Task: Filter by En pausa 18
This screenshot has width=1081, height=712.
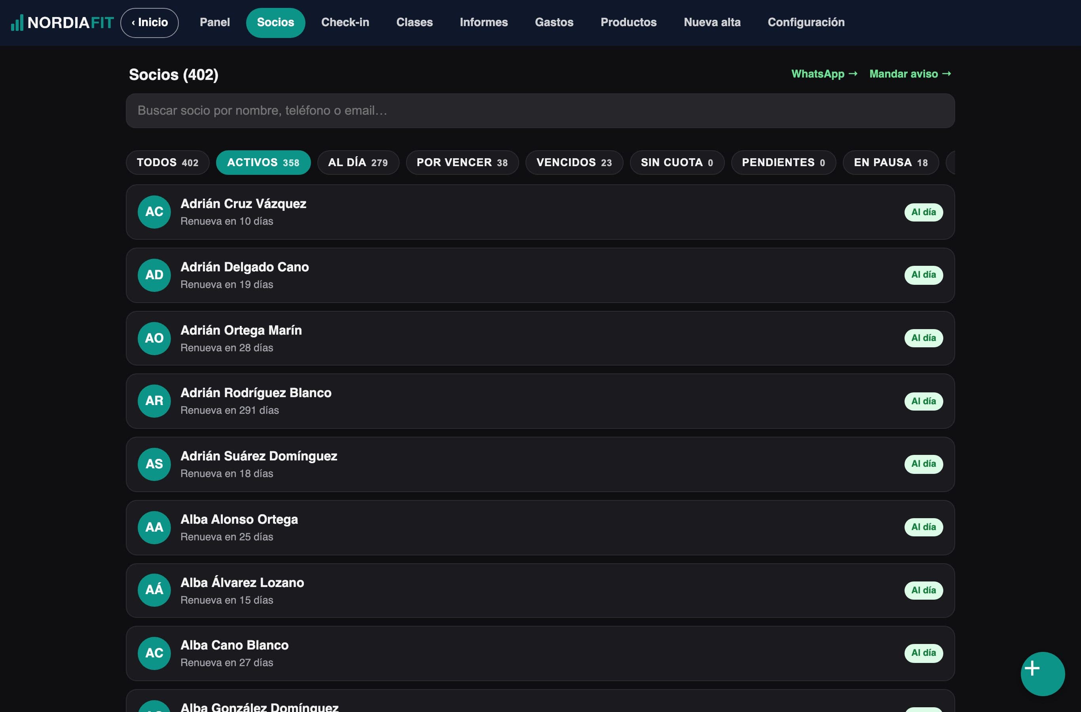Action: [x=890, y=163]
